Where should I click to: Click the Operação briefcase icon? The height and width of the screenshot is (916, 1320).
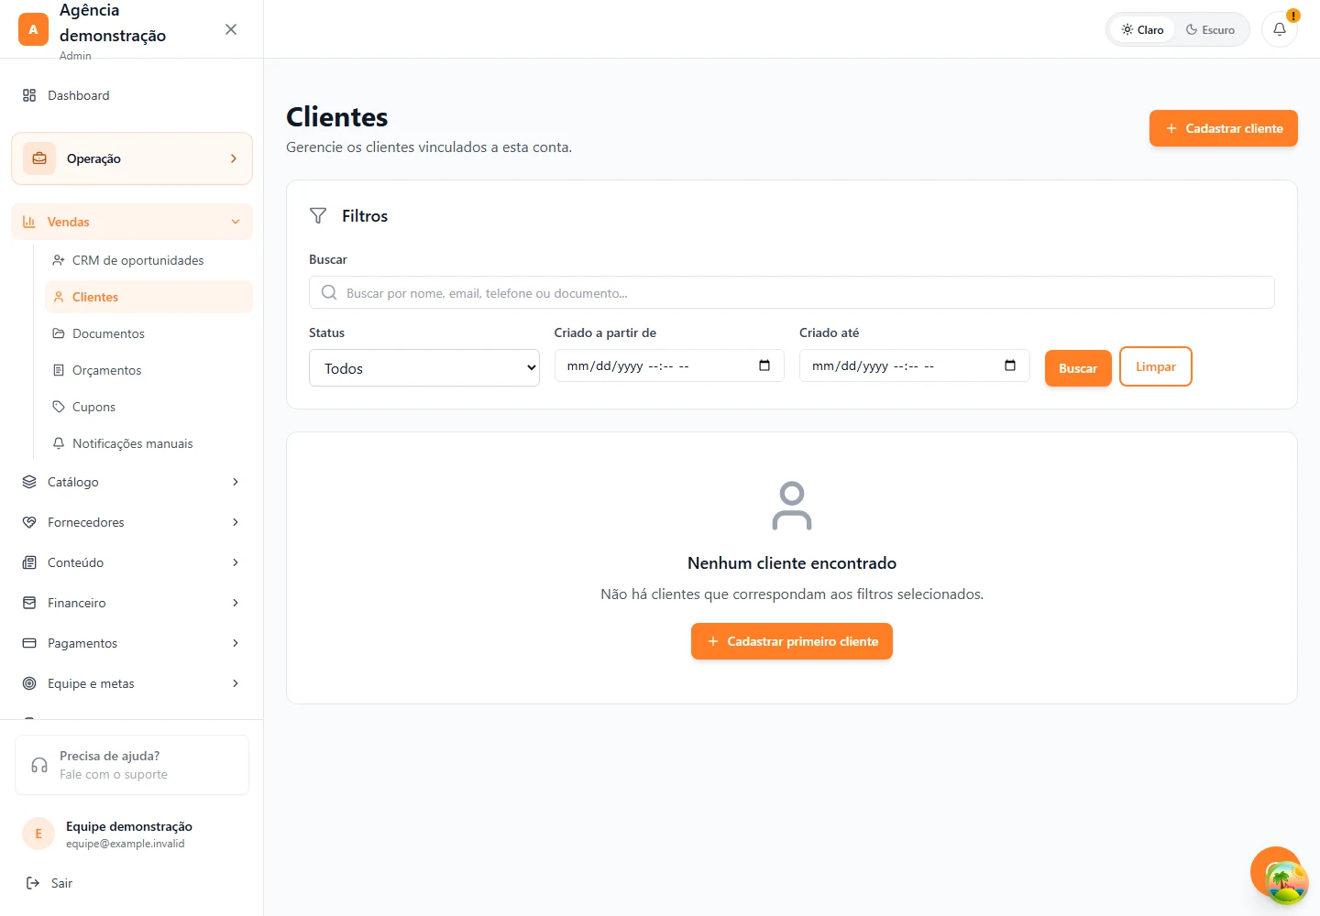[x=39, y=158]
